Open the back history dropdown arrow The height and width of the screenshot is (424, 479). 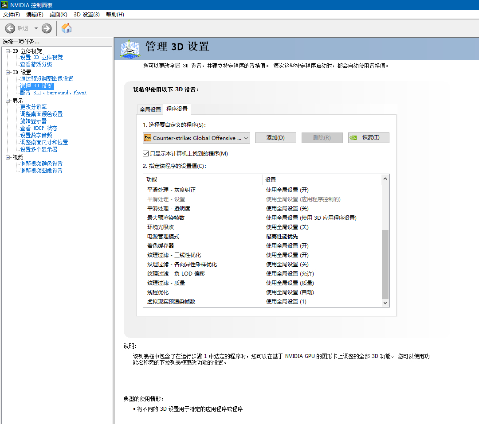(x=36, y=28)
